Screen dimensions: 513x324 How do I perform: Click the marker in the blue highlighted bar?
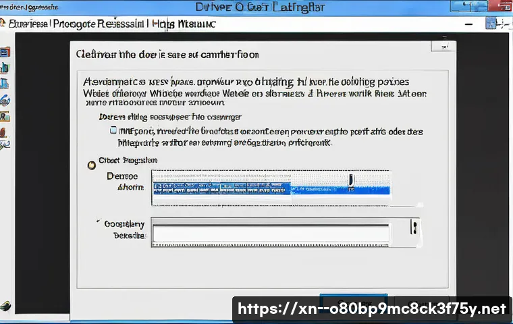point(351,180)
